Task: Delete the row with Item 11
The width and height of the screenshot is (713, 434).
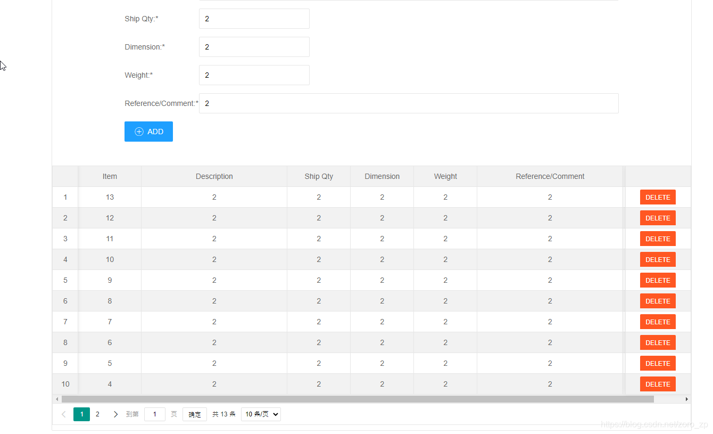Action: coord(658,239)
